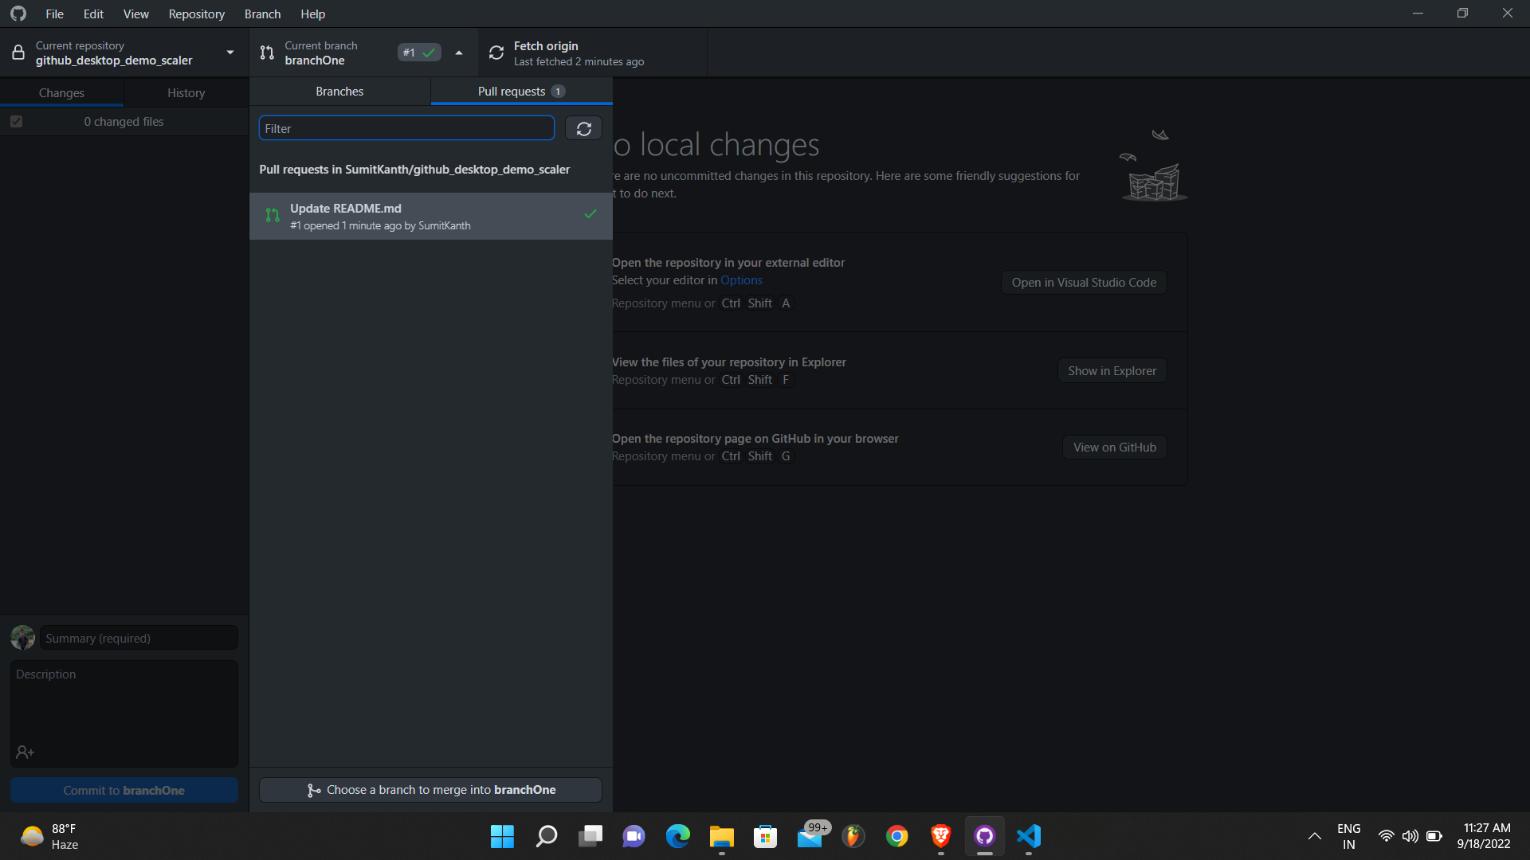Click the Fetch origin sync icon

(496, 52)
